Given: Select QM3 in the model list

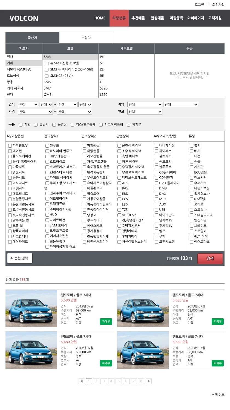Looking at the screenshot, I should coord(70,94).
